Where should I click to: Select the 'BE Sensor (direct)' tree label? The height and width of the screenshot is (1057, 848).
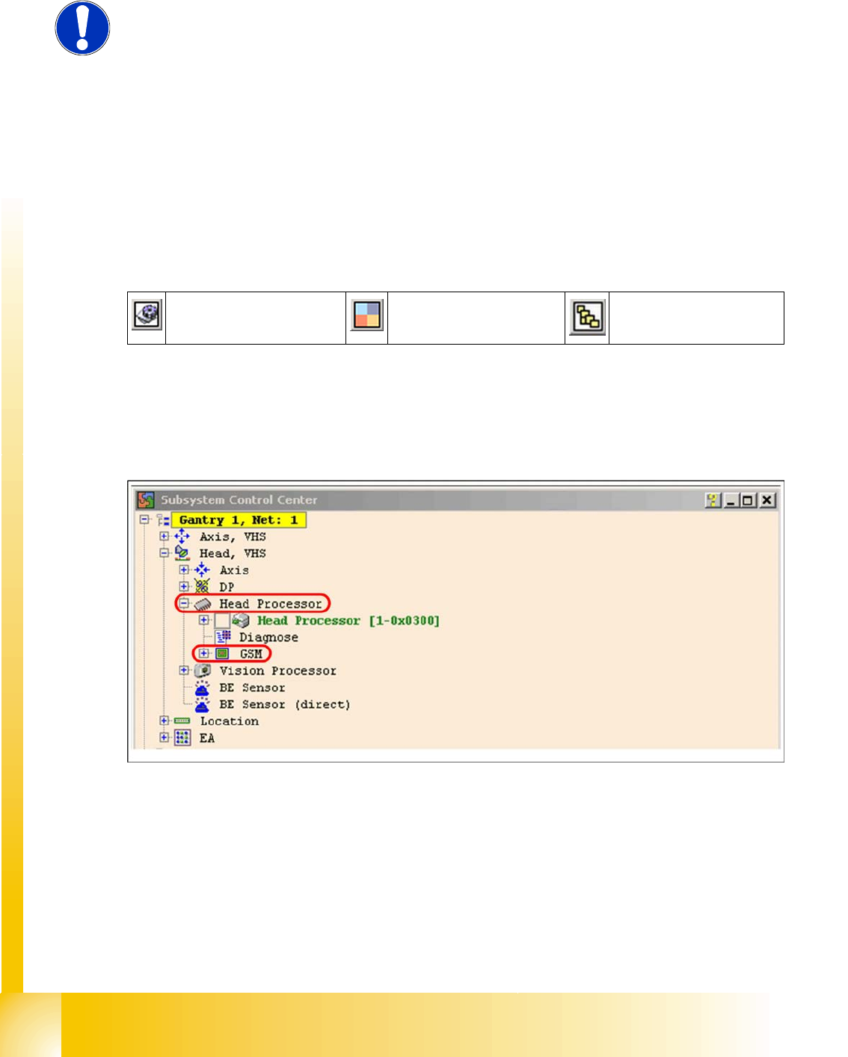click(285, 704)
